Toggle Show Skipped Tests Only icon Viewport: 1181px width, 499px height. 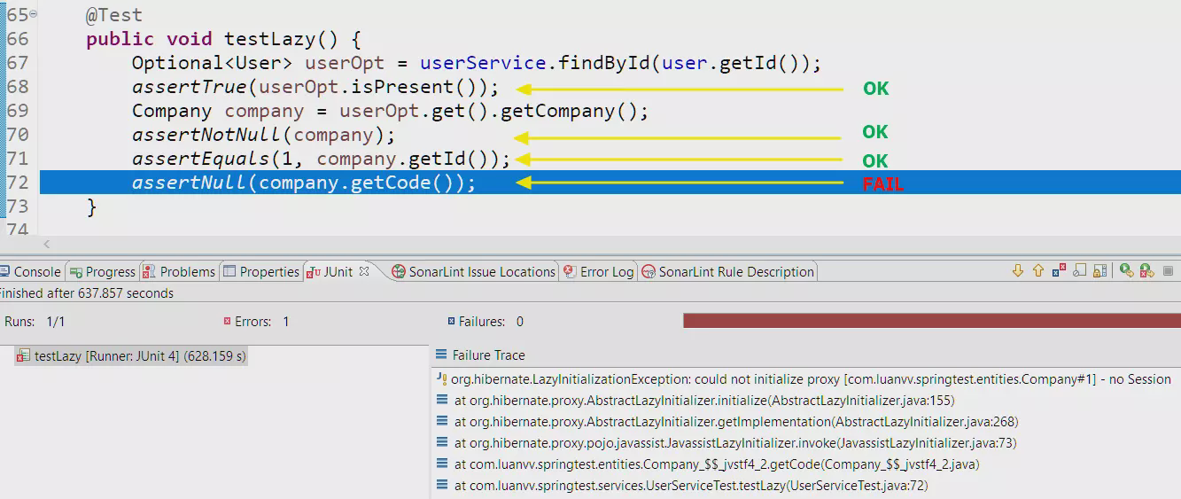[1079, 271]
